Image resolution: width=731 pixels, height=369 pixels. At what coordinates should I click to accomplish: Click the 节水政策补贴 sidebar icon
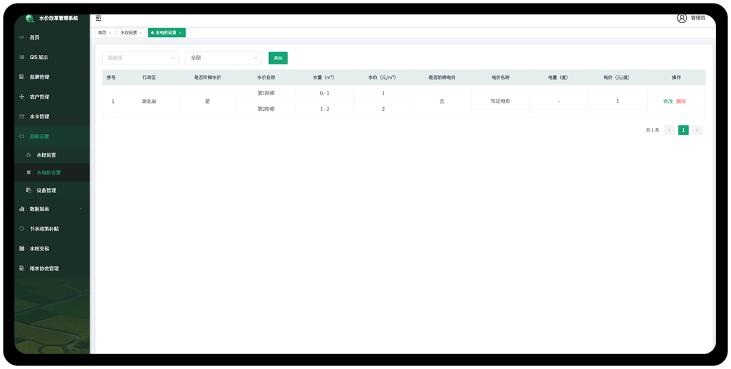[22, 229]
